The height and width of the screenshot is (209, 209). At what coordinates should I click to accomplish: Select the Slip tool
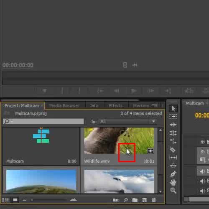tap(173, 158)
